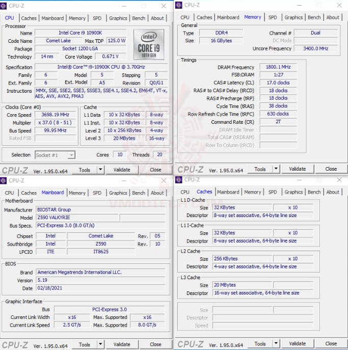Click Validate in the Memory window
Viewport: 348px width, 350px height.
tap(298, 169)
